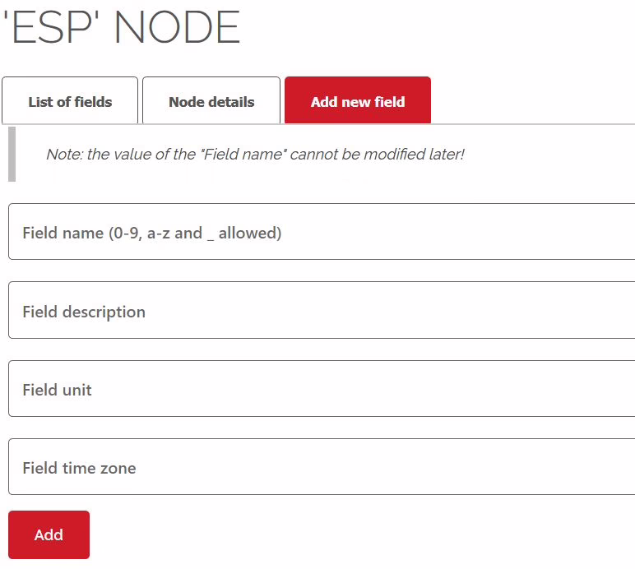Click the 'Field description' placeholder text
Image resolution: width=635 pixels, height=569 pixels.
[x=84, y=312]
